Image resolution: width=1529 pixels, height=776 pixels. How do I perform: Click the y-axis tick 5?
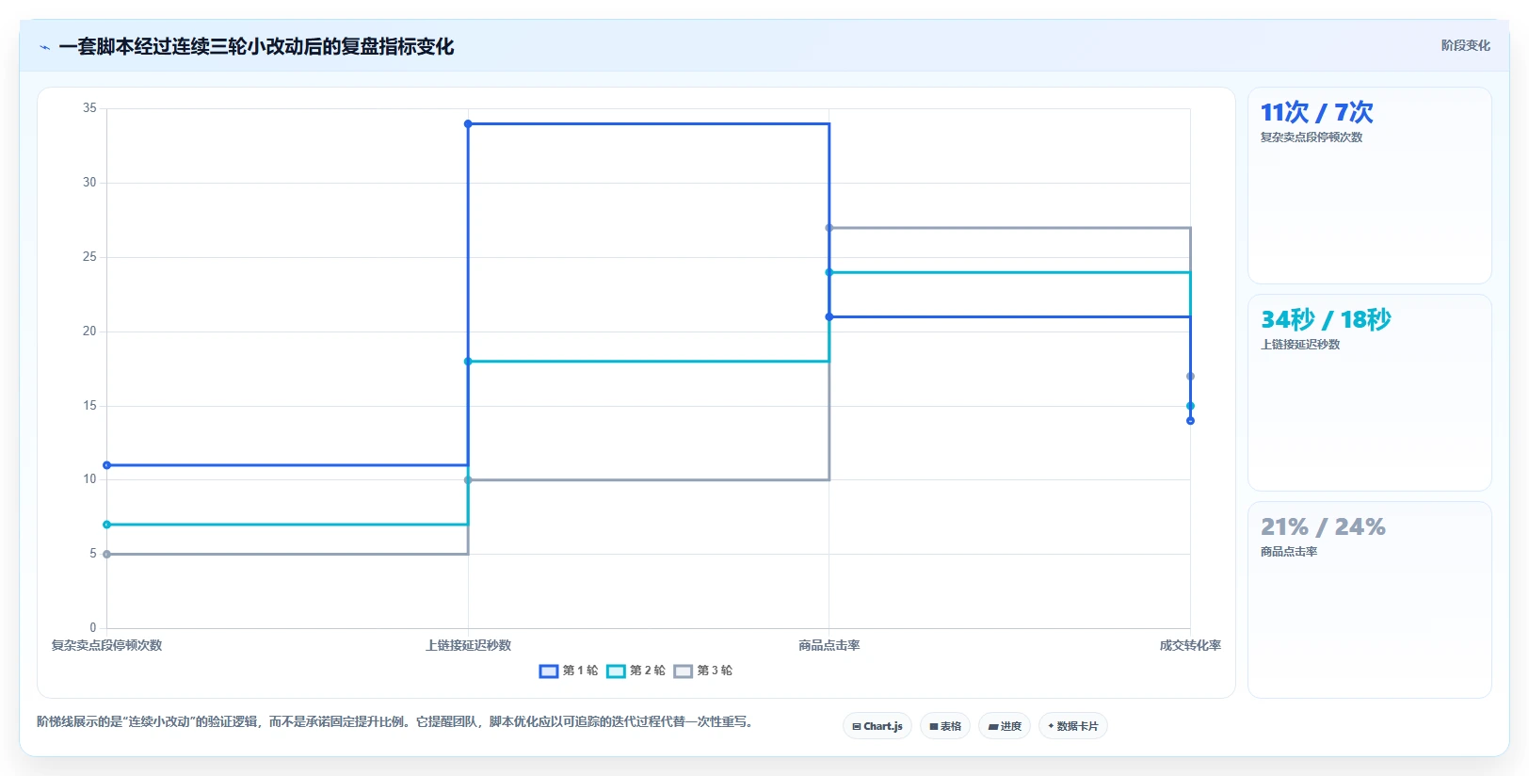pyautogui.click(x=92, y=554)
